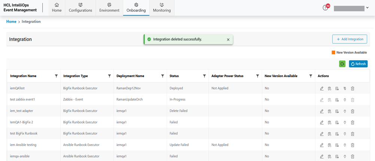The width and height of the screenshot is (375, 161).
Task: Click the blue Refresh button
Action: 358,64
